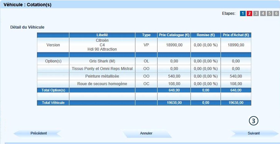Select Tissus Ponty et Omni Reps Mistral
Image resolution: width=280 pixels, height=144 pixels.
102,69
